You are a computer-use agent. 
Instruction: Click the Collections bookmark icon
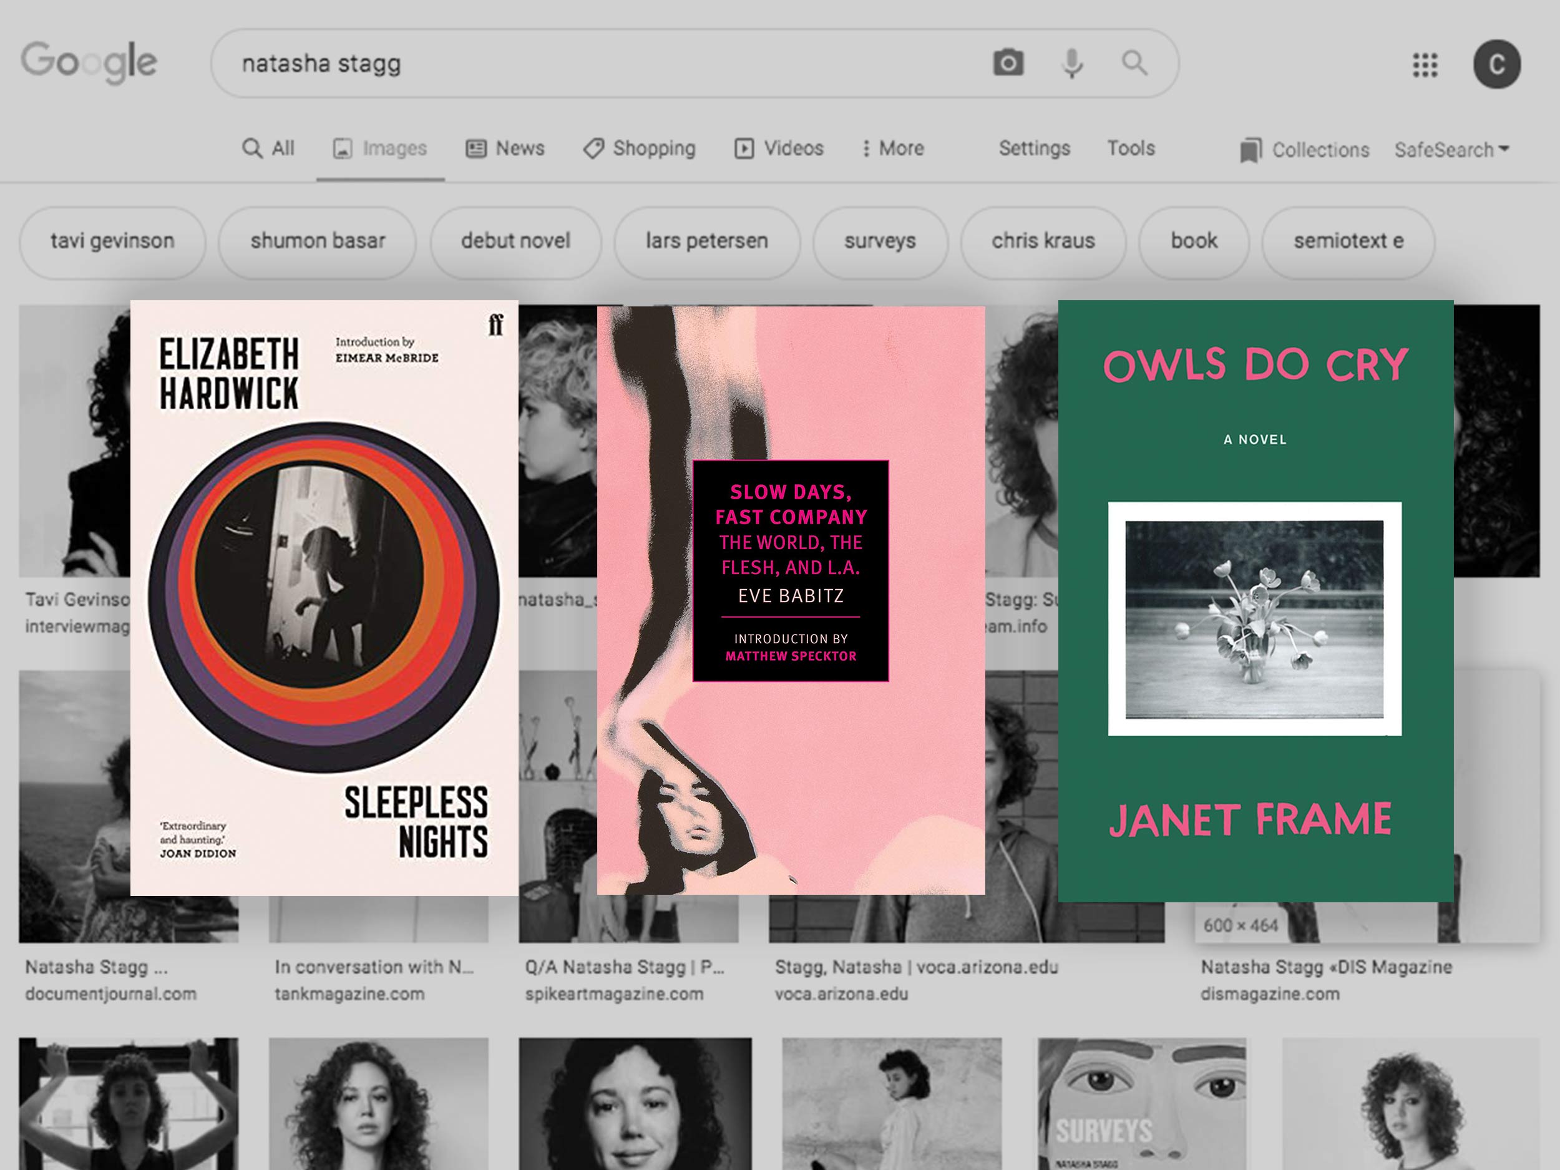pos(1250,150)
